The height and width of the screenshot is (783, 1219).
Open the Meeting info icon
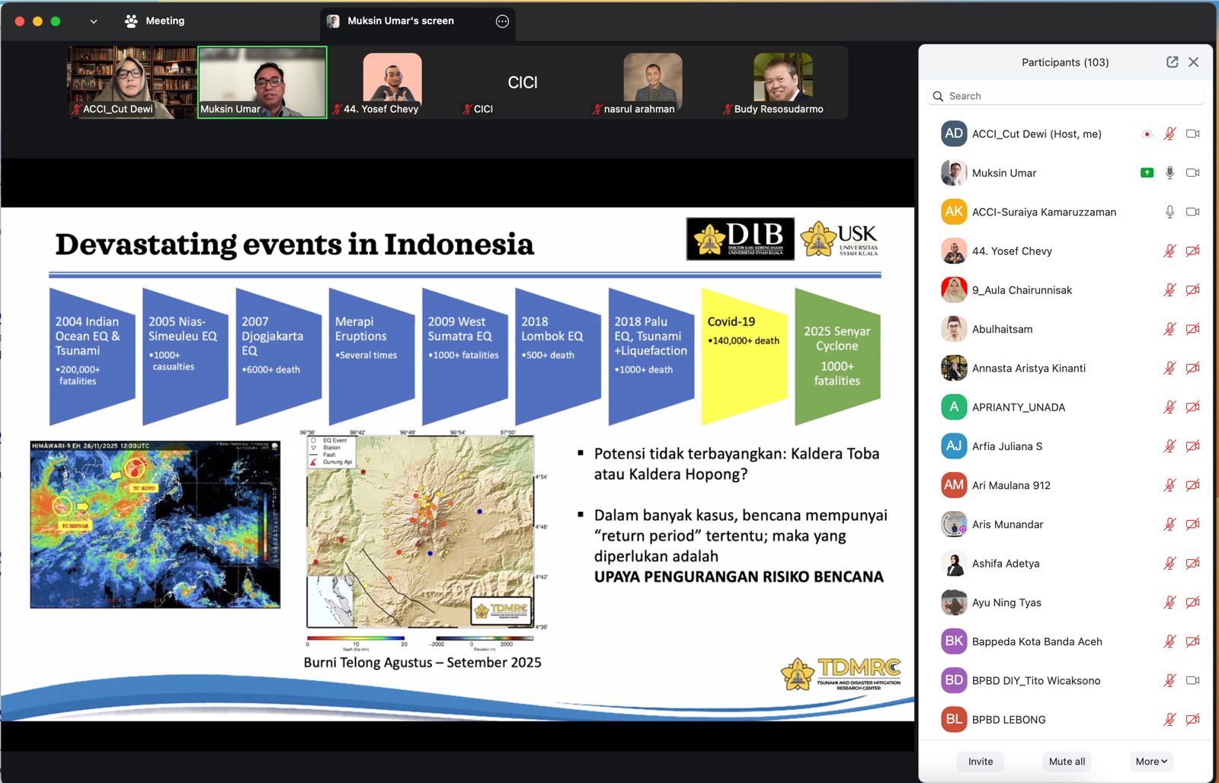131,21
